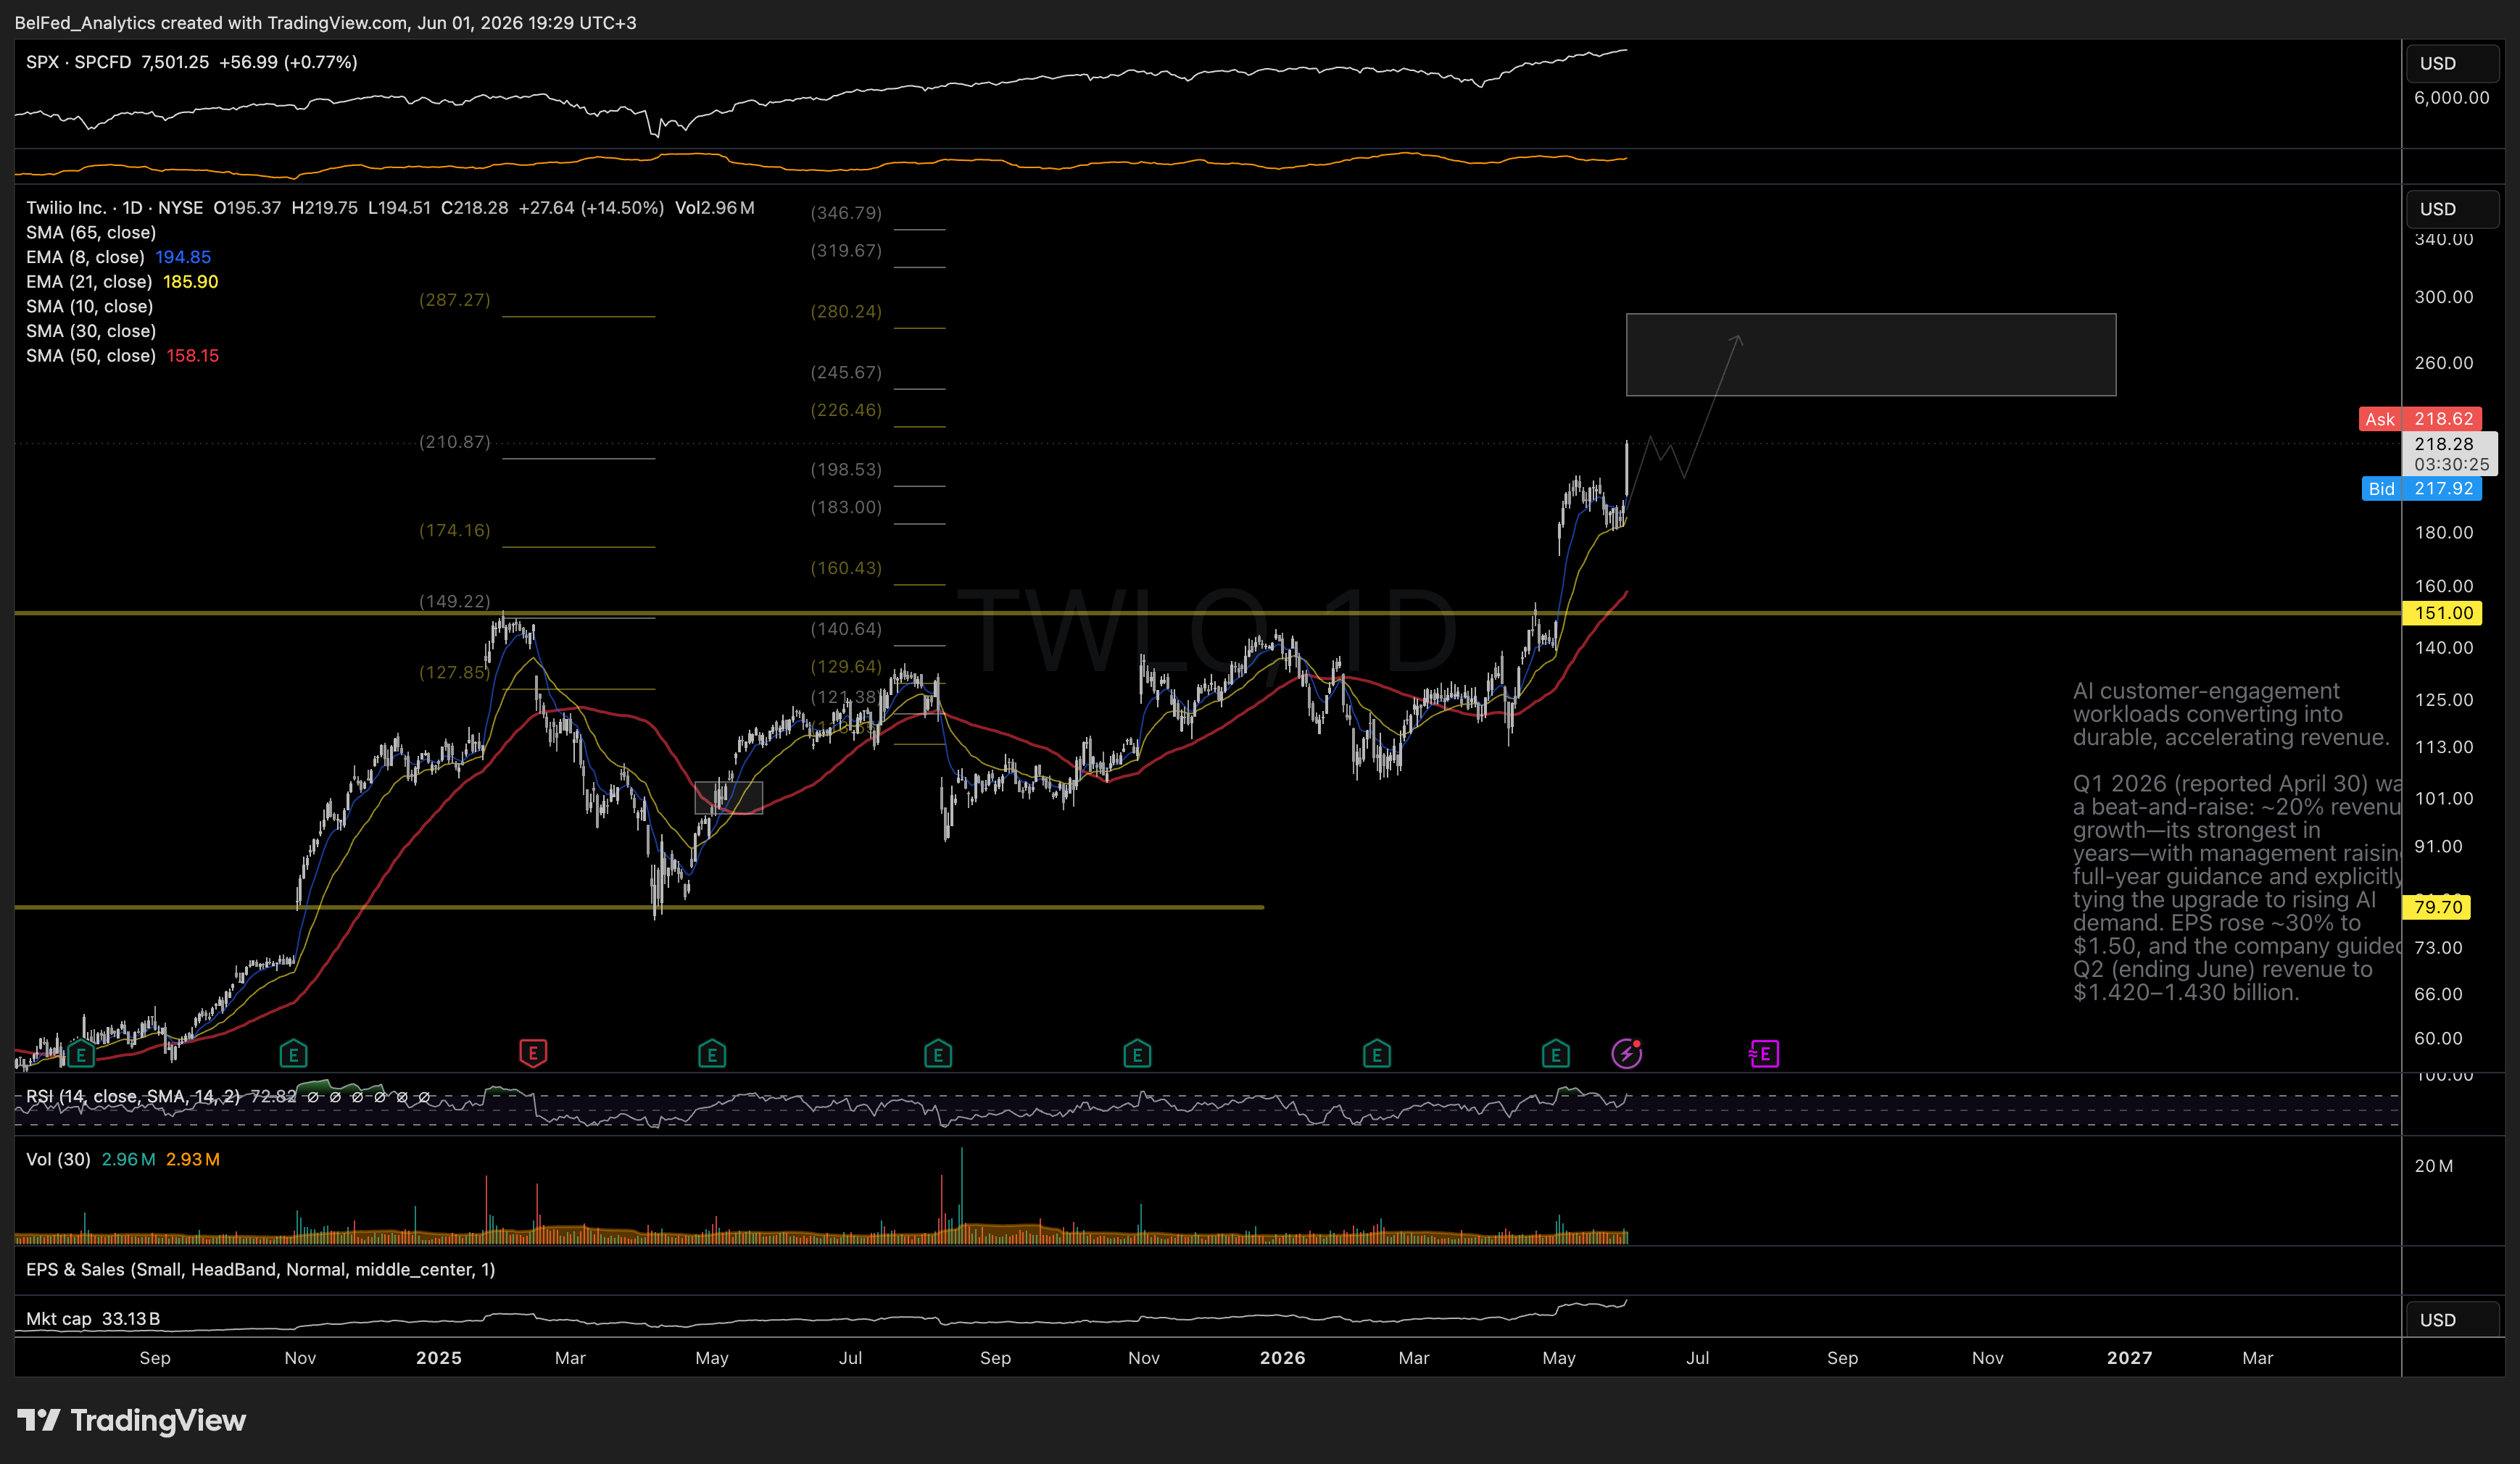This screenshot has width=2520, height=1464.
Task: Click the Fibonacci level label (210.87)
Action: [x=455, y=442]
